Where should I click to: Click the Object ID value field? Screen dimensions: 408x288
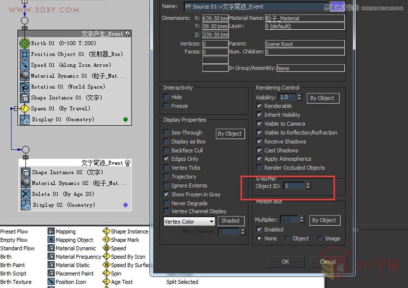point(294,185)
